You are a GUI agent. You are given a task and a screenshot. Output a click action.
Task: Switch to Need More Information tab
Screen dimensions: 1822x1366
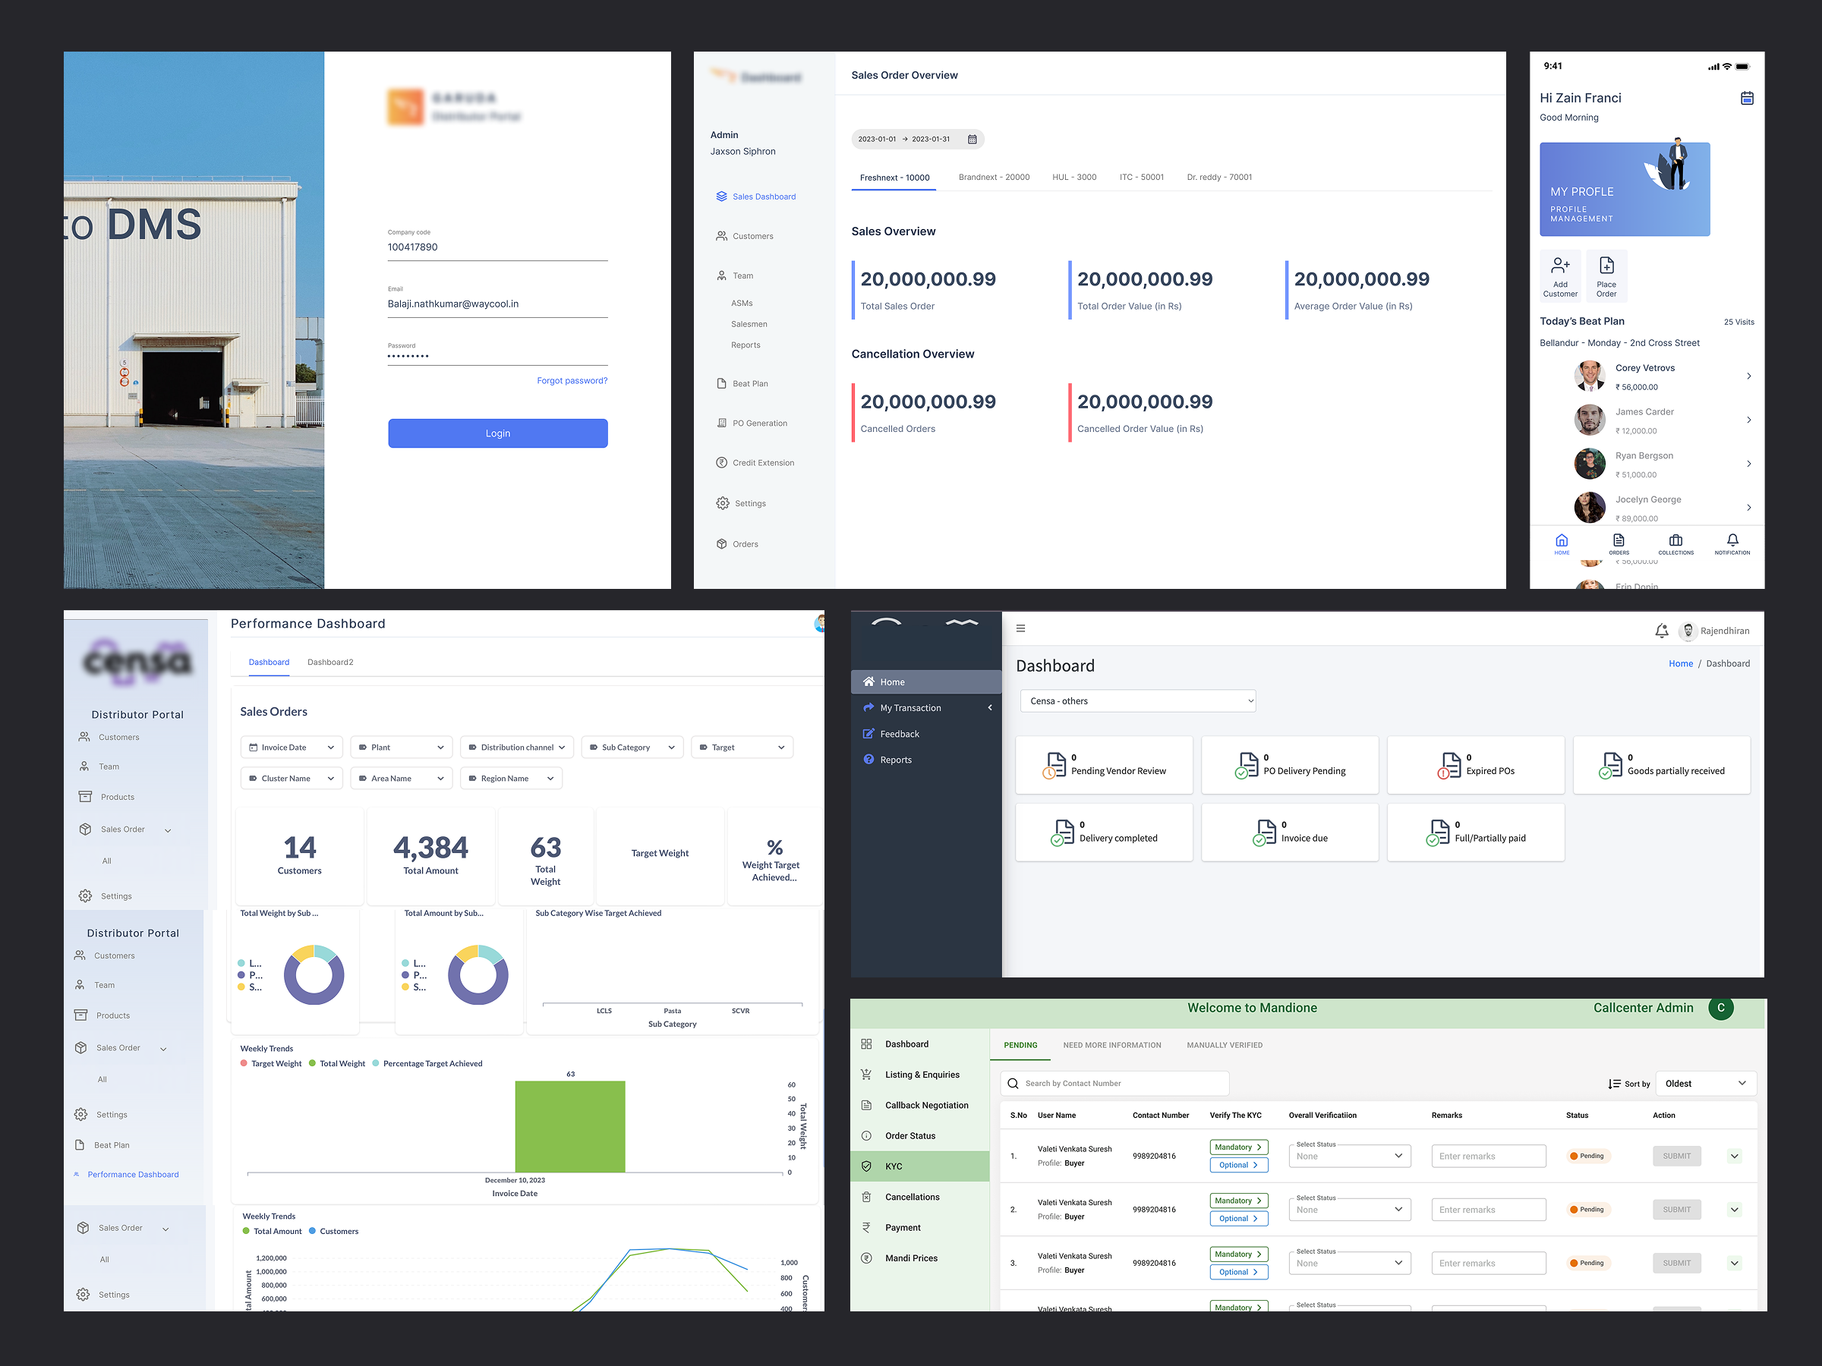1111,1045
